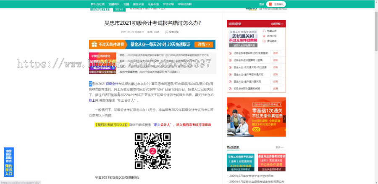Open the red 基金从业资格考试培训 thumbnail
Image resolution: width=378 pixels, height=184 pixels.
272,163
